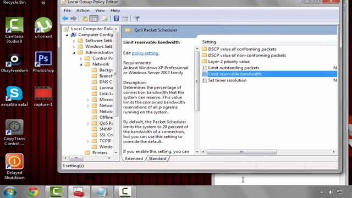Select Limit outstanding packets setting
The height and width of the screenshot is (198, 352).
(233, 68)
